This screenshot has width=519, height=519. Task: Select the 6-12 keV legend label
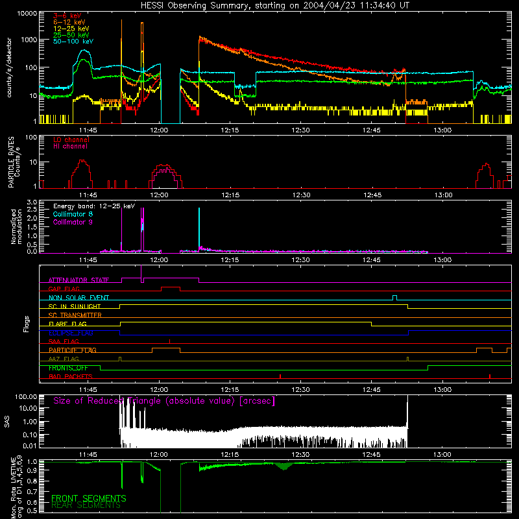69,22
